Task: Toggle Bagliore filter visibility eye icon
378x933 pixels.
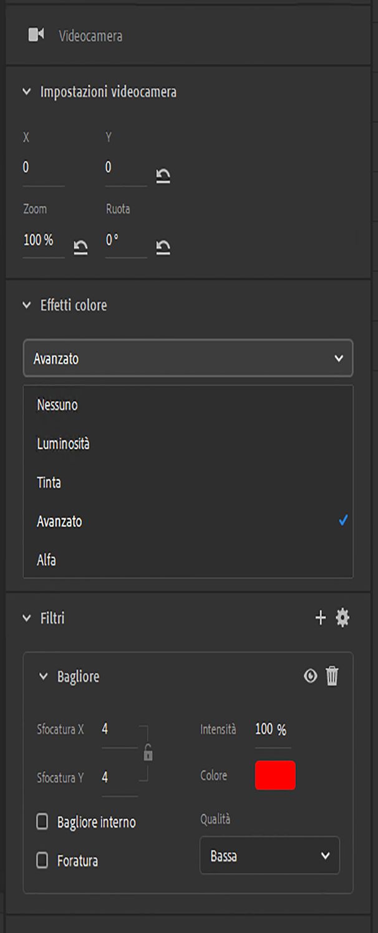Action: (x=310, y=676)
